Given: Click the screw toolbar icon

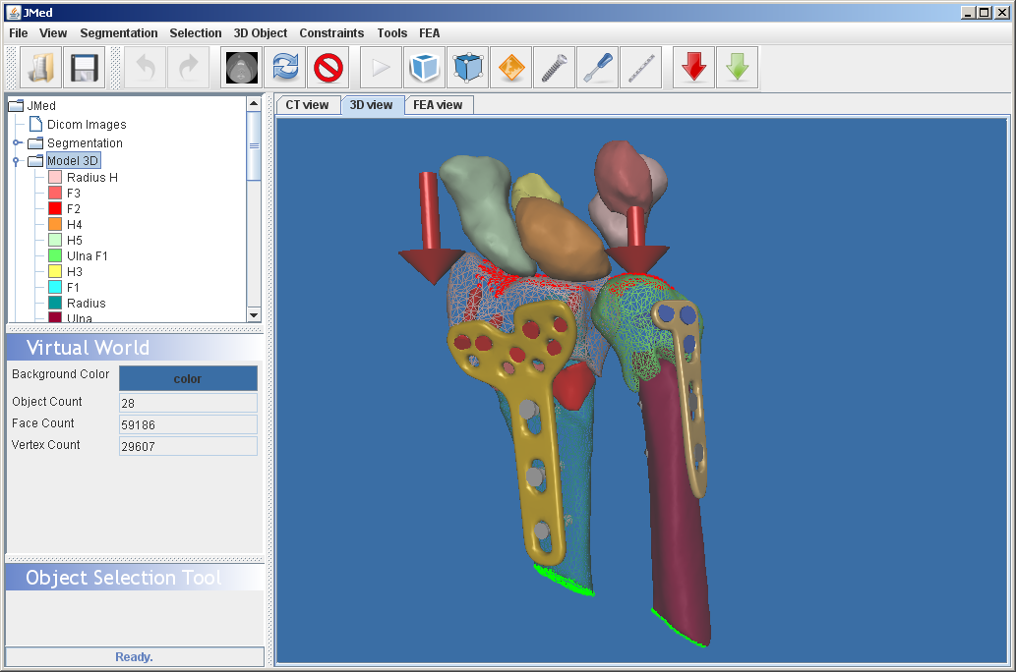Looking at the screenshot, I should [555, 68].
